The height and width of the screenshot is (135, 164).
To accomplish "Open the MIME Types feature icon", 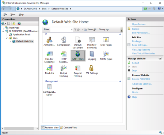I will pyautogui.click(x=106, y=54).
